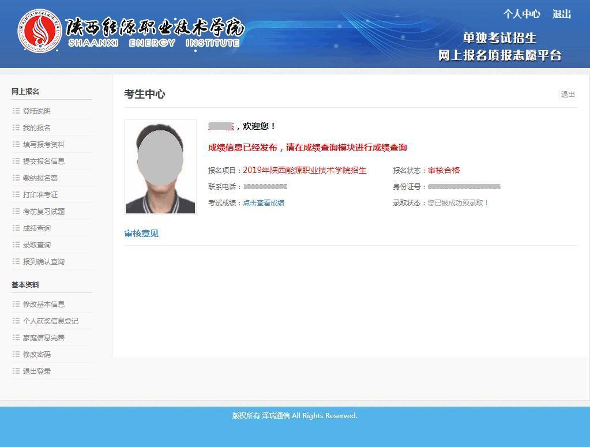Click list icon beside 报到确认查询
This screenshot has width=590, height=447.
(x=16, y=262)
